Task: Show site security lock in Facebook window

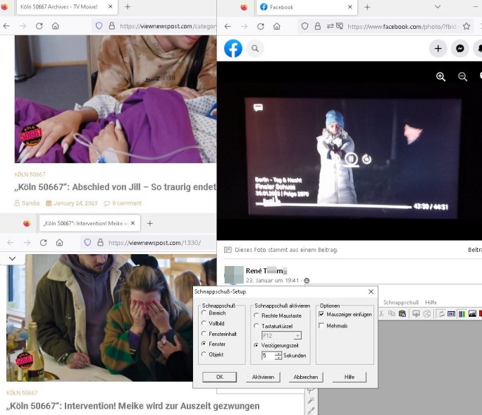Action: click(x=318, y=27)
